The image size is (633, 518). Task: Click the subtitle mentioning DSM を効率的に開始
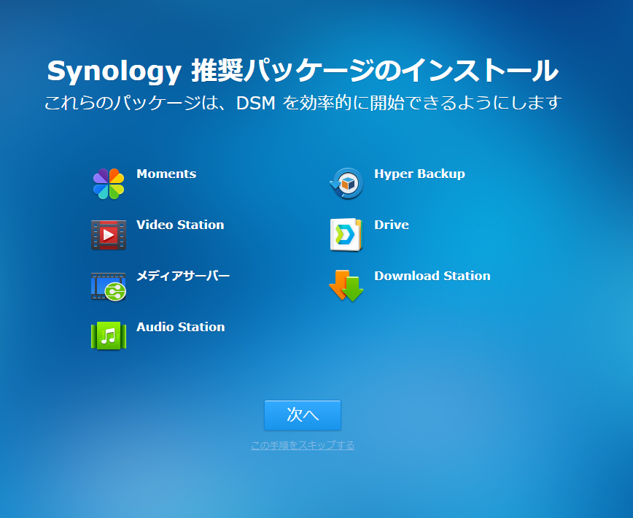(x=303, y=103)
